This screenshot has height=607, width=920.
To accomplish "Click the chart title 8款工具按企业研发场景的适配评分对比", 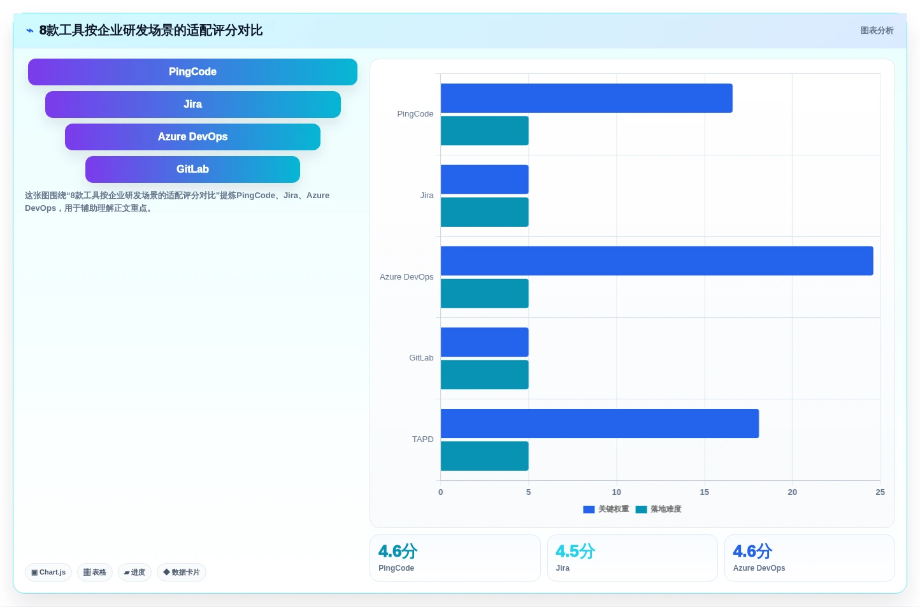I will (x=151, y=31).
